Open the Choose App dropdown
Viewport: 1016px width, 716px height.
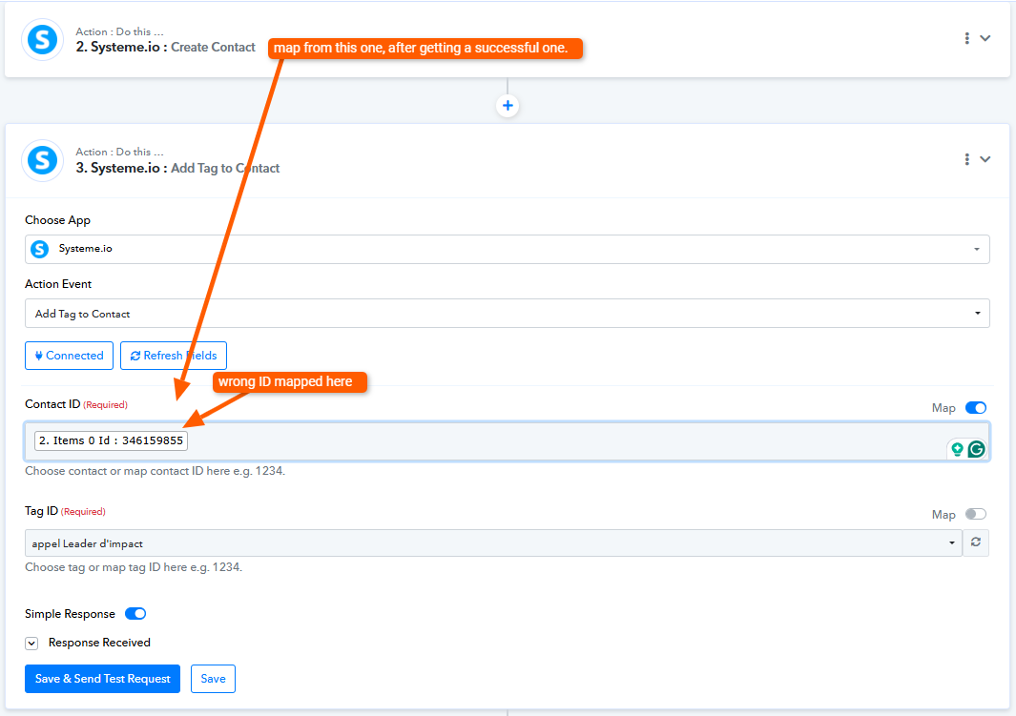(x=507, y=249)
